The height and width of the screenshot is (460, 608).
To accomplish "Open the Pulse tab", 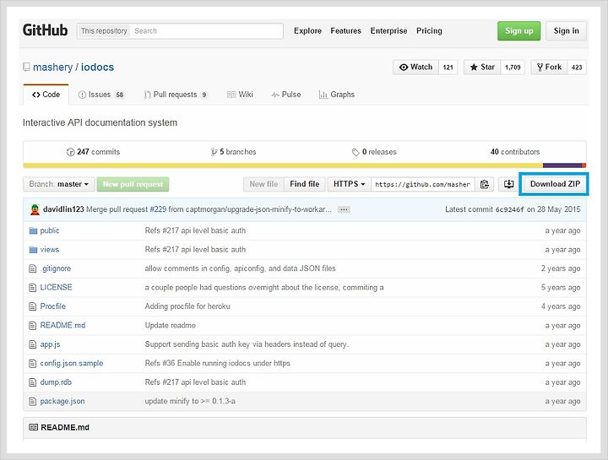I will [286, 95].
